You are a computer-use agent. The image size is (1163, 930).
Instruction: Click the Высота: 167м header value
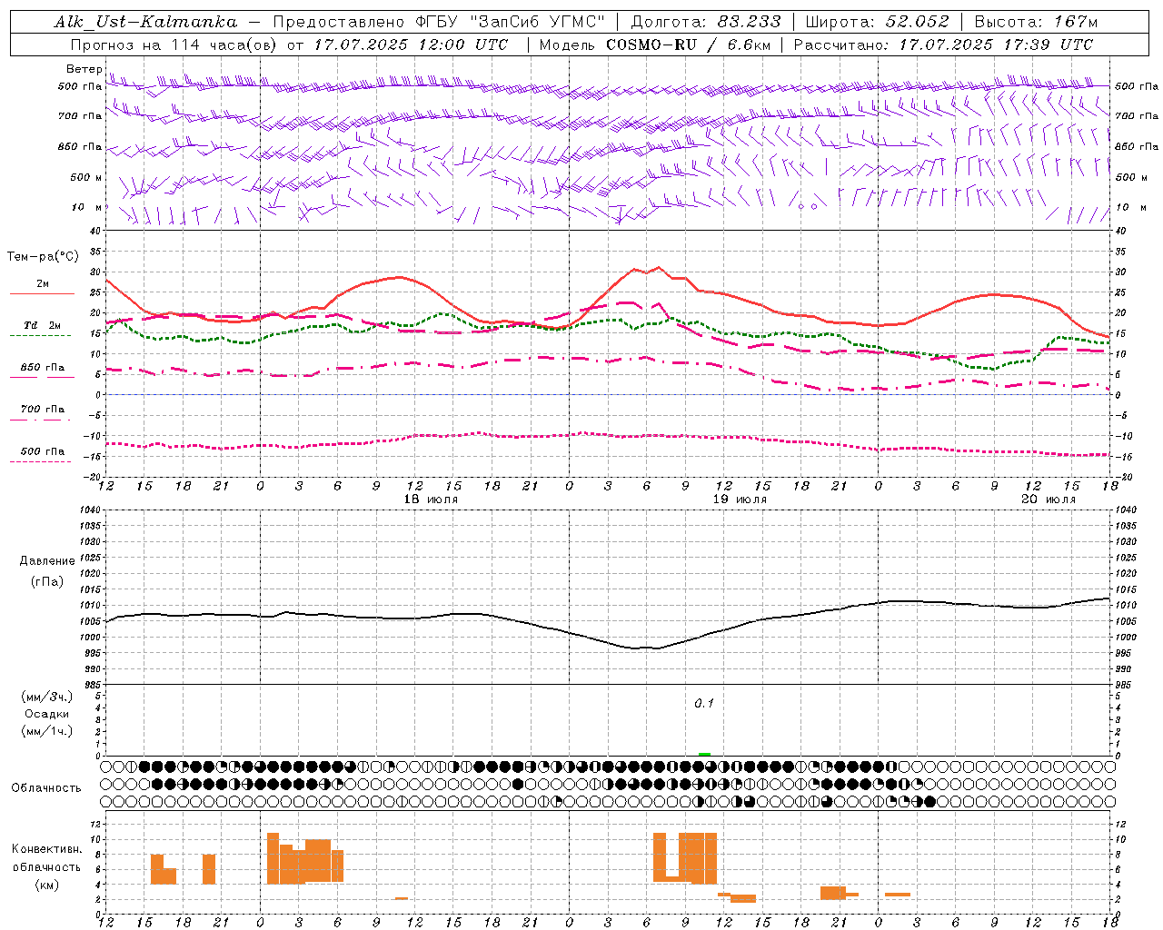point(1036,22)
